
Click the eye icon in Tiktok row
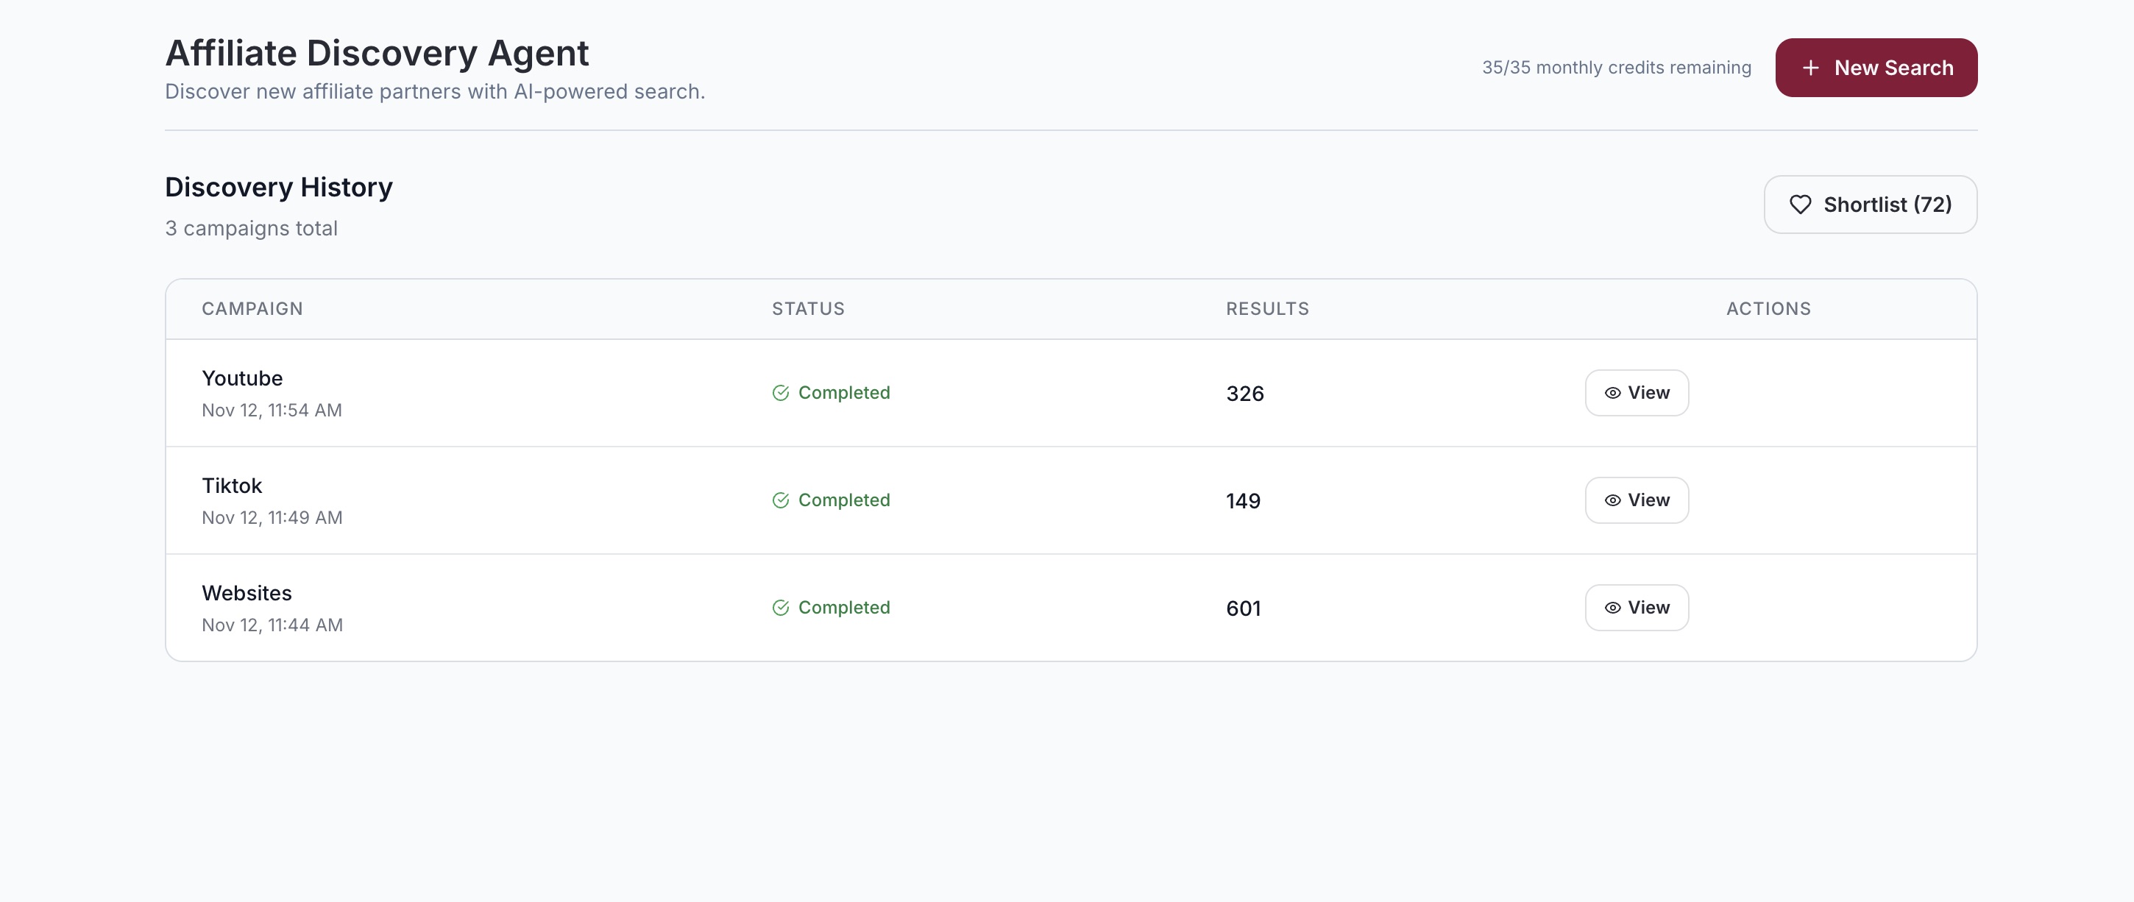pyautogui.click(x=1612, y=500)
